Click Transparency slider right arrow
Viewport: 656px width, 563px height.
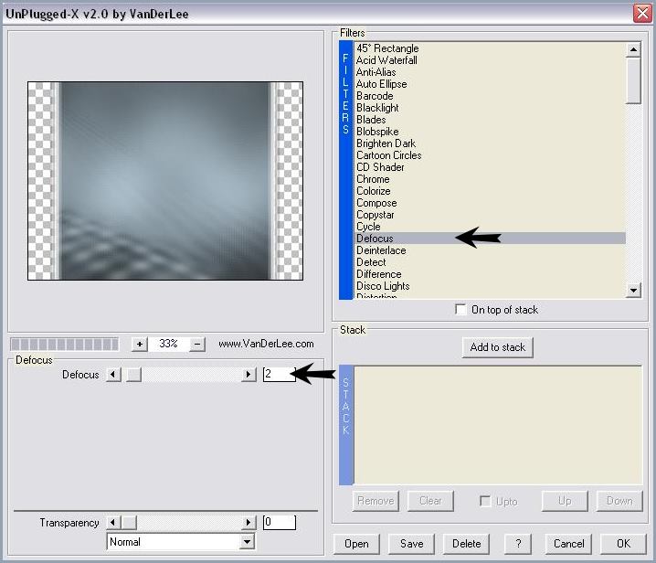249,523
